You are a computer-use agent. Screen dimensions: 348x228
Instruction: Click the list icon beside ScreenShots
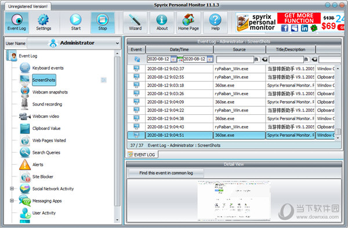[104, 80]
